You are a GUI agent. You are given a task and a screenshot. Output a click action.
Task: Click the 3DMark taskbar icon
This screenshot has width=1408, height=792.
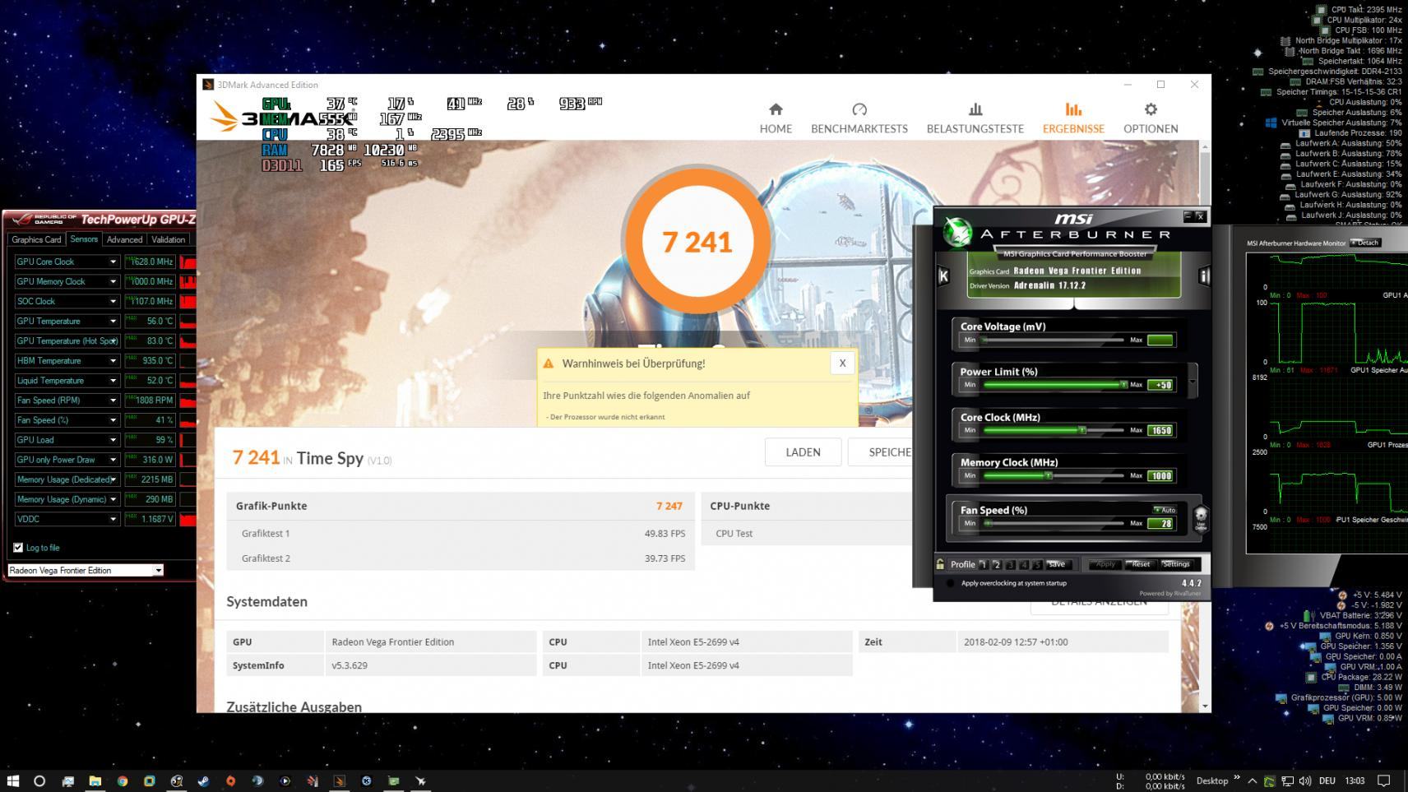[339, 780]
